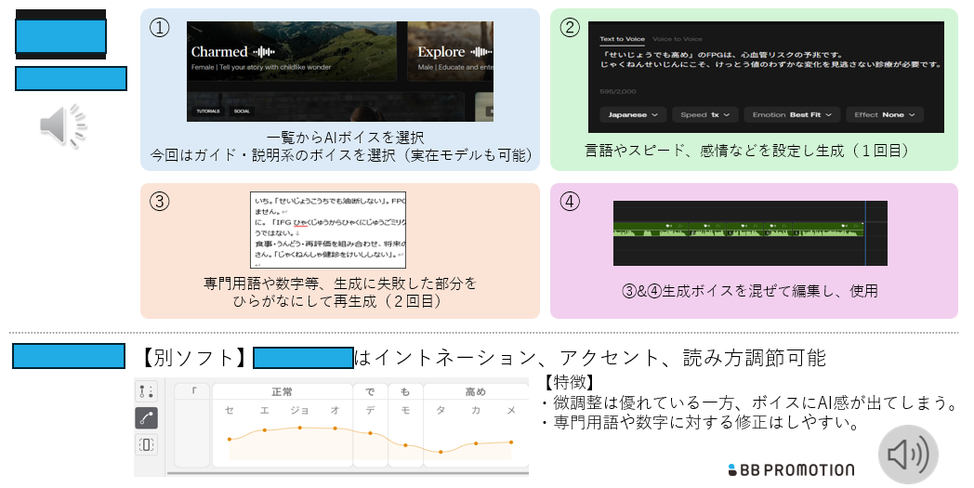Viewport: 974px width, 488px height.
Task: Click the BB PROMOTION logo
Action: click(x=790, y=469)
